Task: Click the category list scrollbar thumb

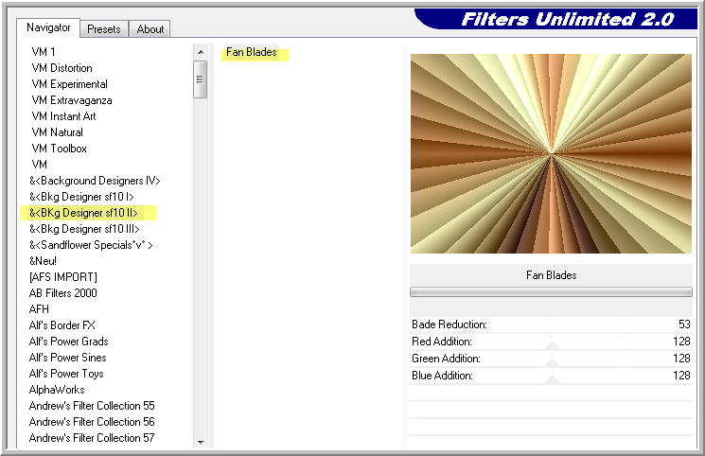Action: (200, 79)
